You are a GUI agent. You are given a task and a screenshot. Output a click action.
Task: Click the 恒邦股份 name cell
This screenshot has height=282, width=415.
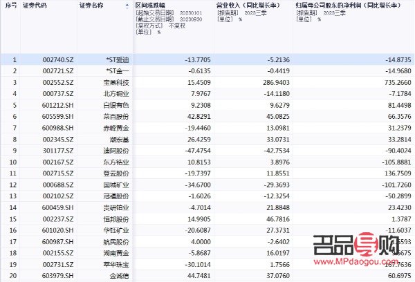pyautogui.click(x=116, y=219)
